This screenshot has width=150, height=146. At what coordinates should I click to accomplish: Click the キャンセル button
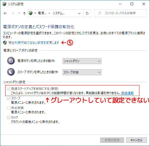pos(137,140)
